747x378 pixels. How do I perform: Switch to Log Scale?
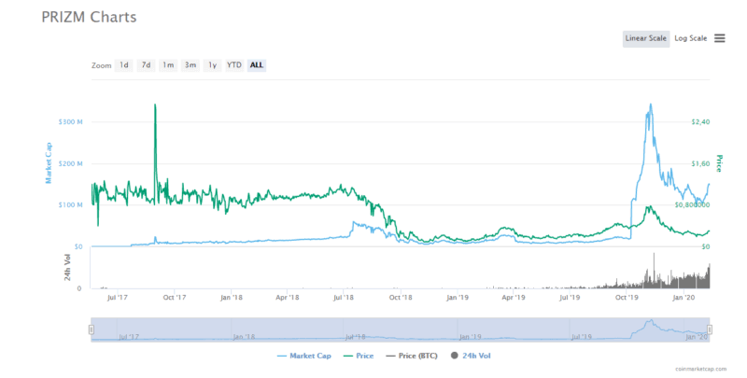[x=690, y=38]
